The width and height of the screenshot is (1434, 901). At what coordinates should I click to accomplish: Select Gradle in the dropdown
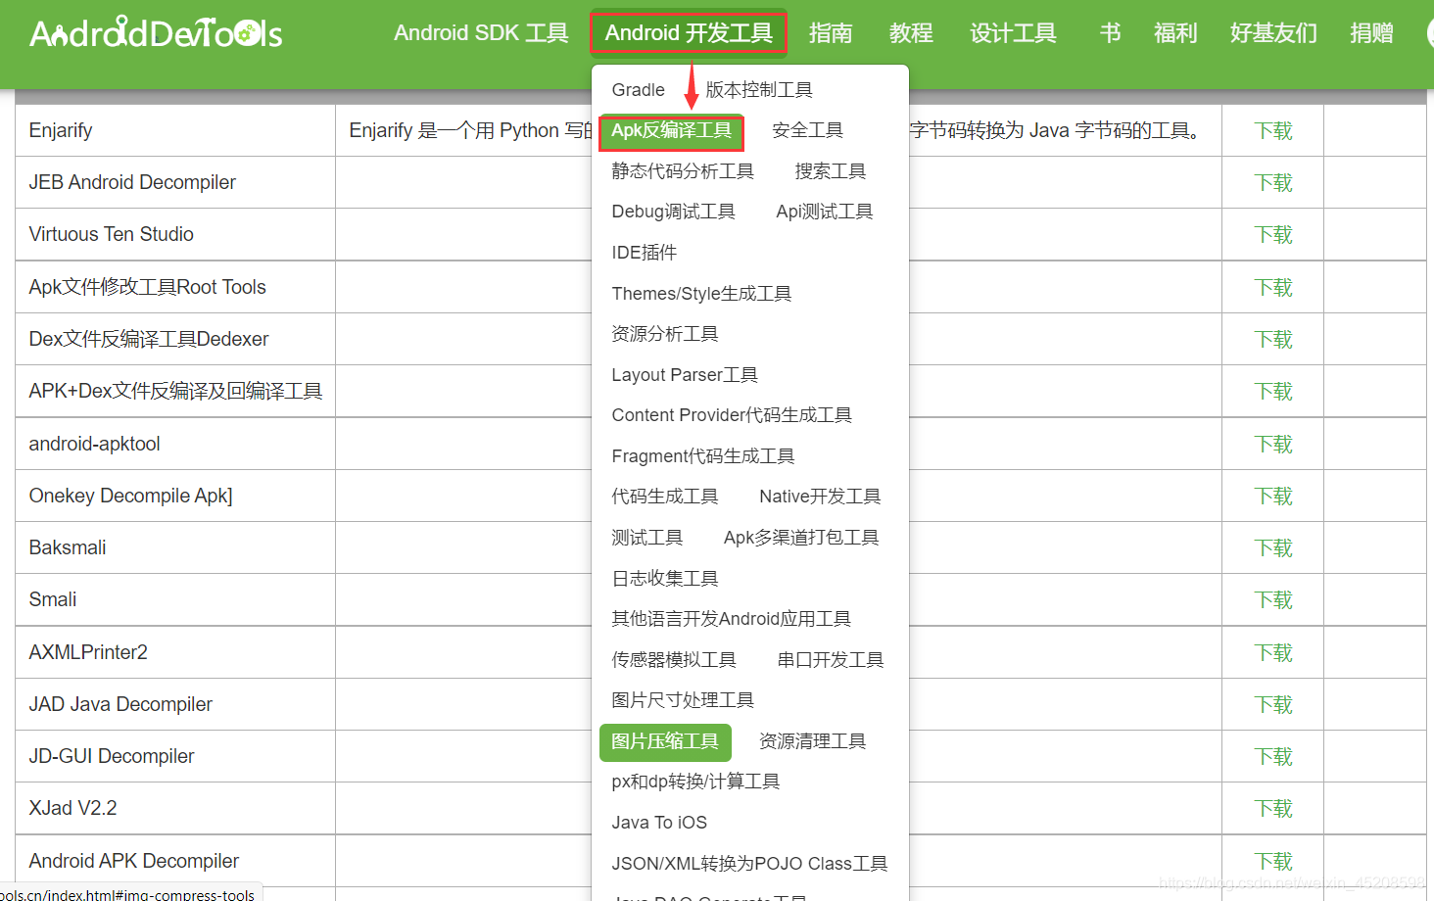pos(639,90)
